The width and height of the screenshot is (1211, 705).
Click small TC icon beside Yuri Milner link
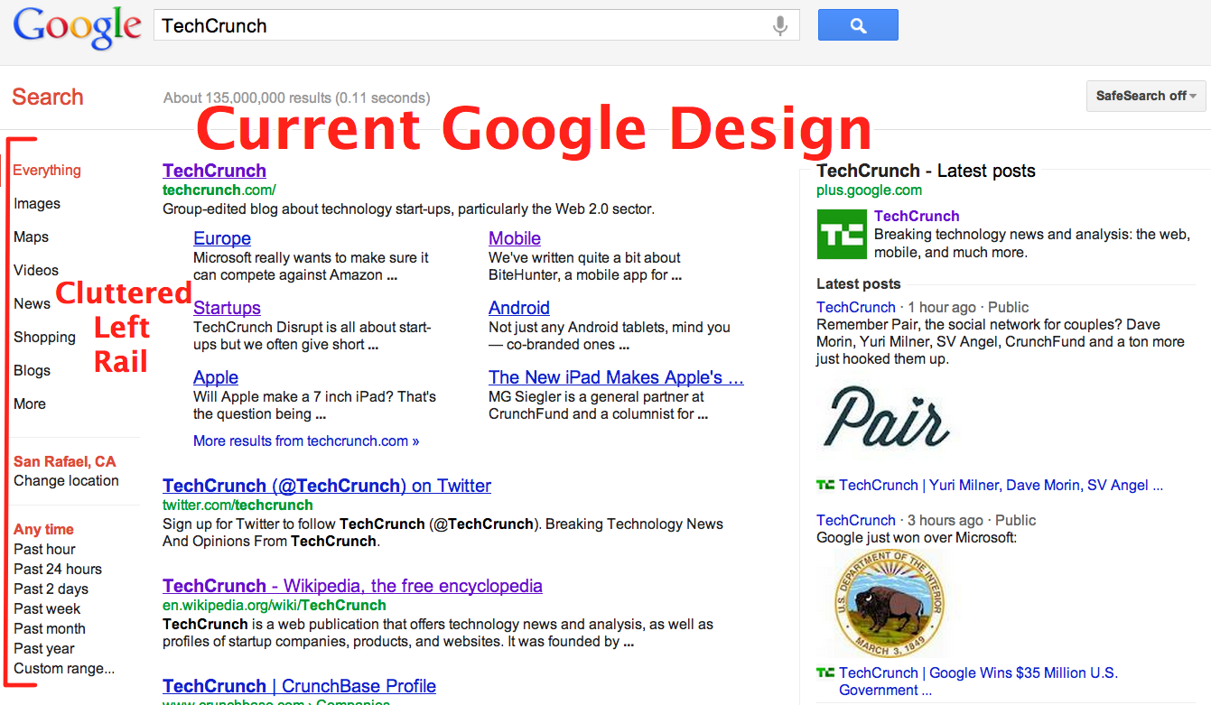[x=824, y=485]
